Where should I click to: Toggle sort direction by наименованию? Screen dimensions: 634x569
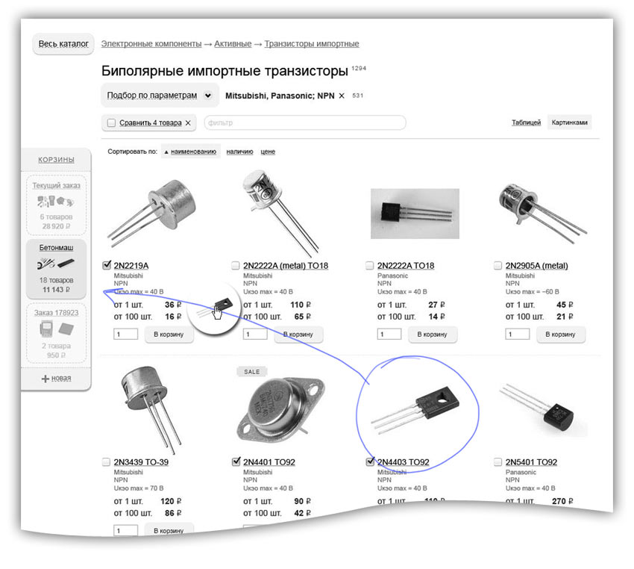tap(189, 152)
